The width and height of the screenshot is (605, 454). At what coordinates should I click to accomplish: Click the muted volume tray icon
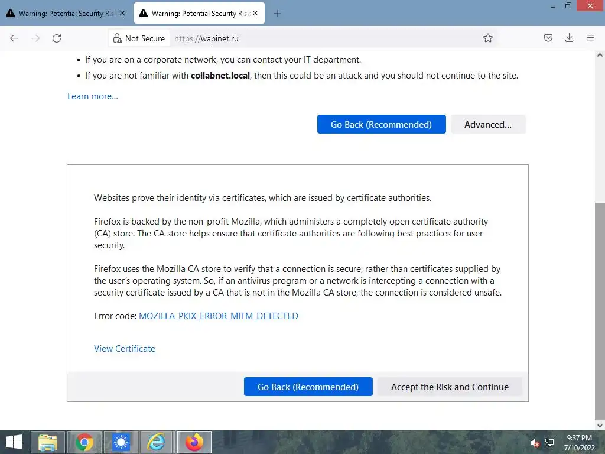535,443
